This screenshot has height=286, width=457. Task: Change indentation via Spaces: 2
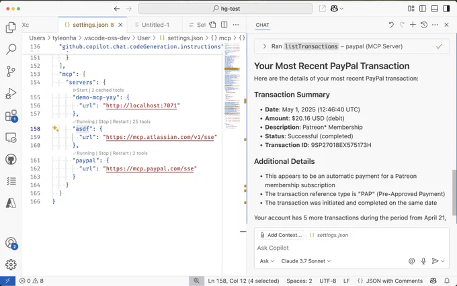[299, 281]
